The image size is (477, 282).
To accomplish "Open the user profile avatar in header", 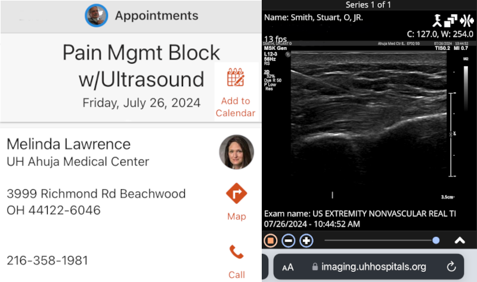I will 96,15.
